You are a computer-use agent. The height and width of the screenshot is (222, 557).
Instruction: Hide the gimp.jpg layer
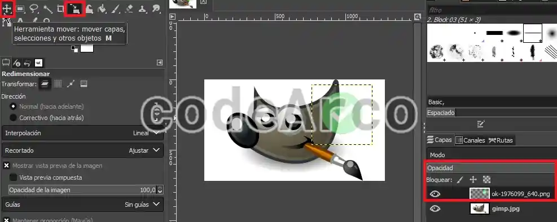coord(435,209)
